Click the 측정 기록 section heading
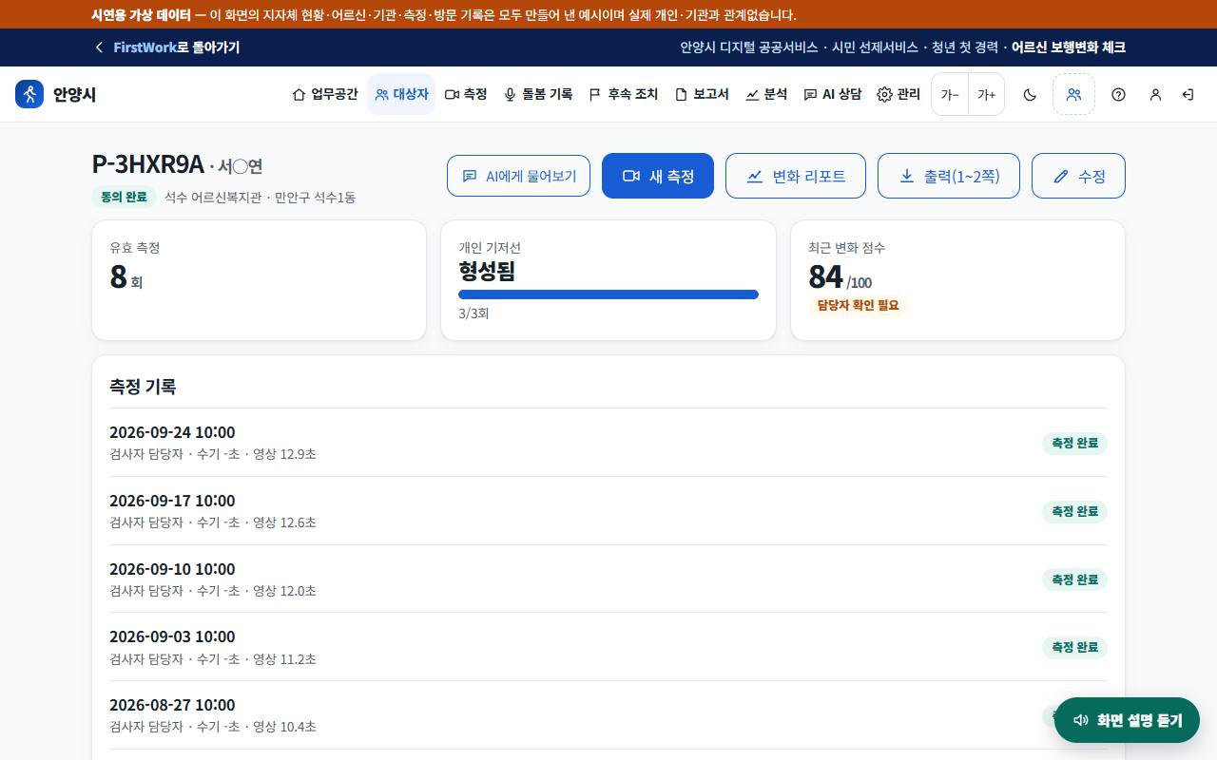This screenshot has height=760, width=1217. coord(143,387)
